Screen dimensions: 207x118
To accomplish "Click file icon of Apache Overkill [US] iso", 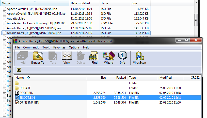I will tap(5, 9).
